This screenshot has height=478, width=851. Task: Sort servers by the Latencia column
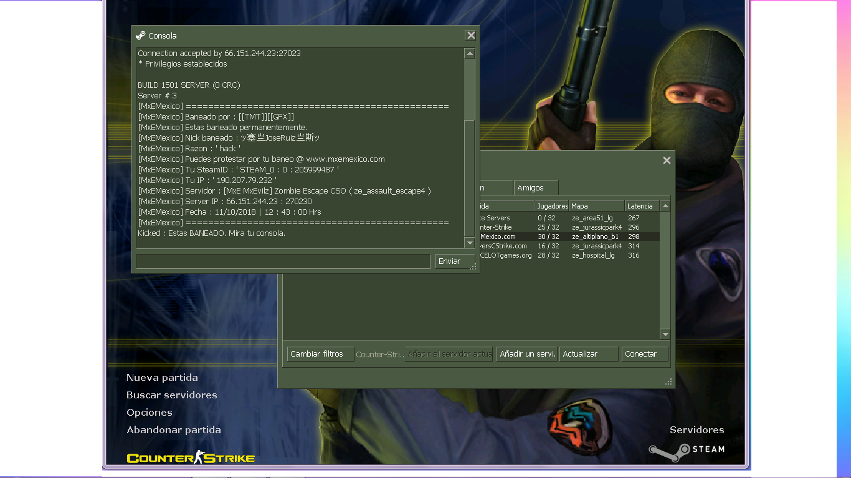pos(642,206)
